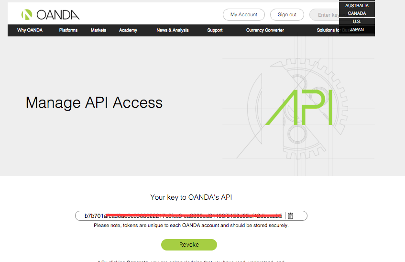Select CANADA region

point(357,13)
